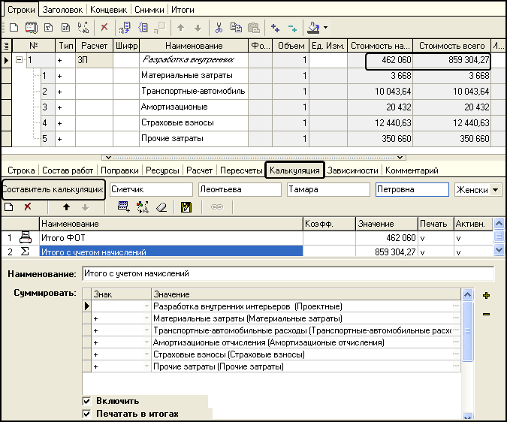Open sign dropdown for Разработка внутренних интерьеров summand
This screenshot has width=507, height=422.
[x=146, y=306]
